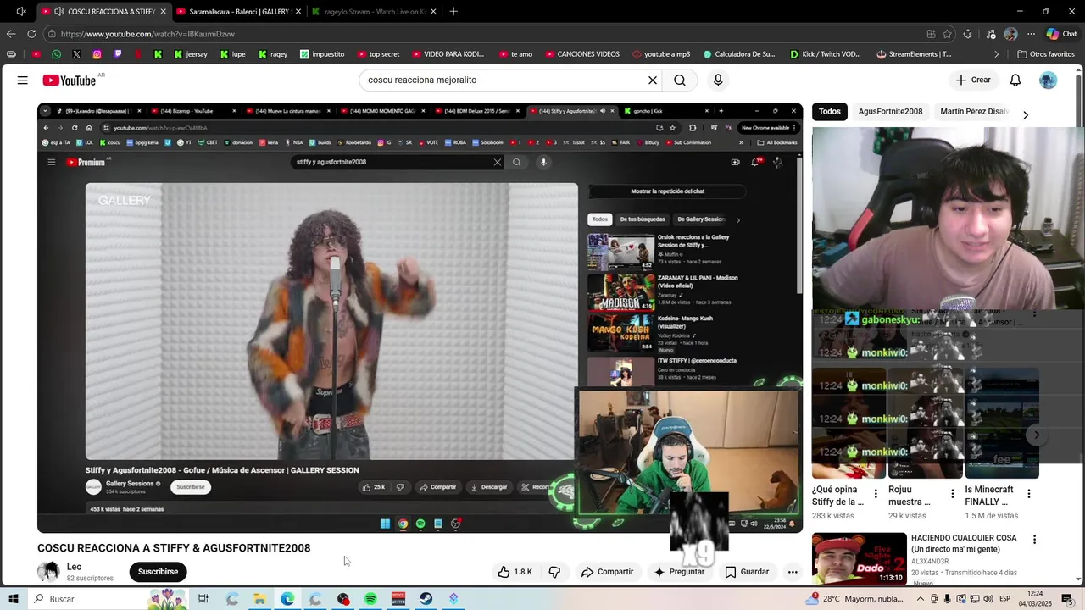The width and height of the screenshot is (1085, 610).
Task: Mute the COSCU REACCIONA tab audio
Action: 58,12
